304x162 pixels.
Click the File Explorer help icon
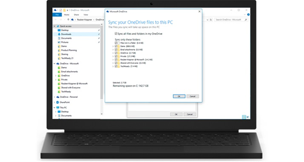[248, 15]
